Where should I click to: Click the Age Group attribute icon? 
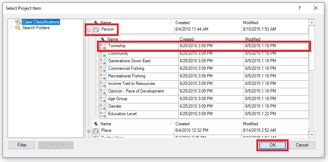103,99
